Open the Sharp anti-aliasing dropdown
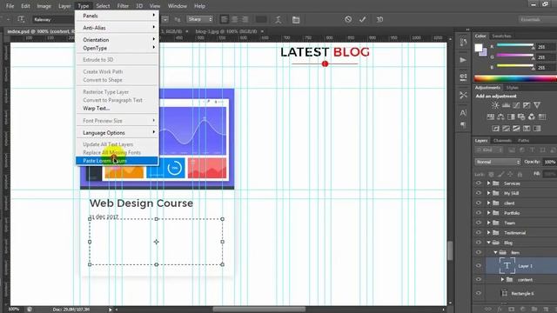Image resolution: width=557 pixels, height=313 pixels. (200, 19)
